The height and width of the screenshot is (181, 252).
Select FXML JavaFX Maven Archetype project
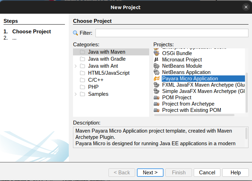203,85
